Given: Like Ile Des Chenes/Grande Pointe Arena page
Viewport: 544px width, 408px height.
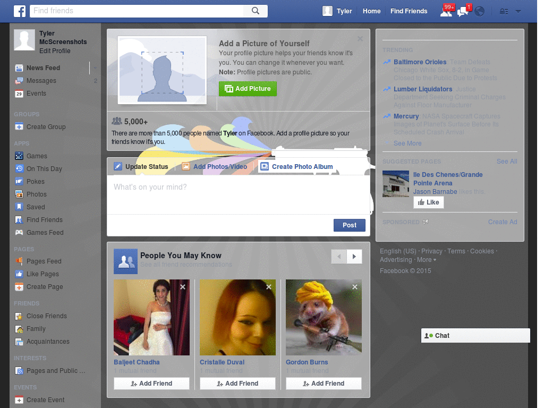Looking at the screenshot, I should (x=429, y=202).
